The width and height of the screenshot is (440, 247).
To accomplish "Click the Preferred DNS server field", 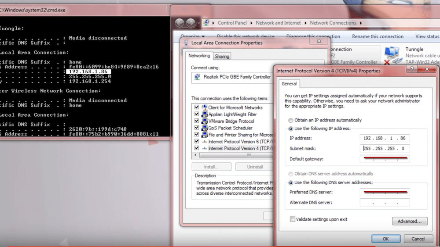I will coord(385,192).
